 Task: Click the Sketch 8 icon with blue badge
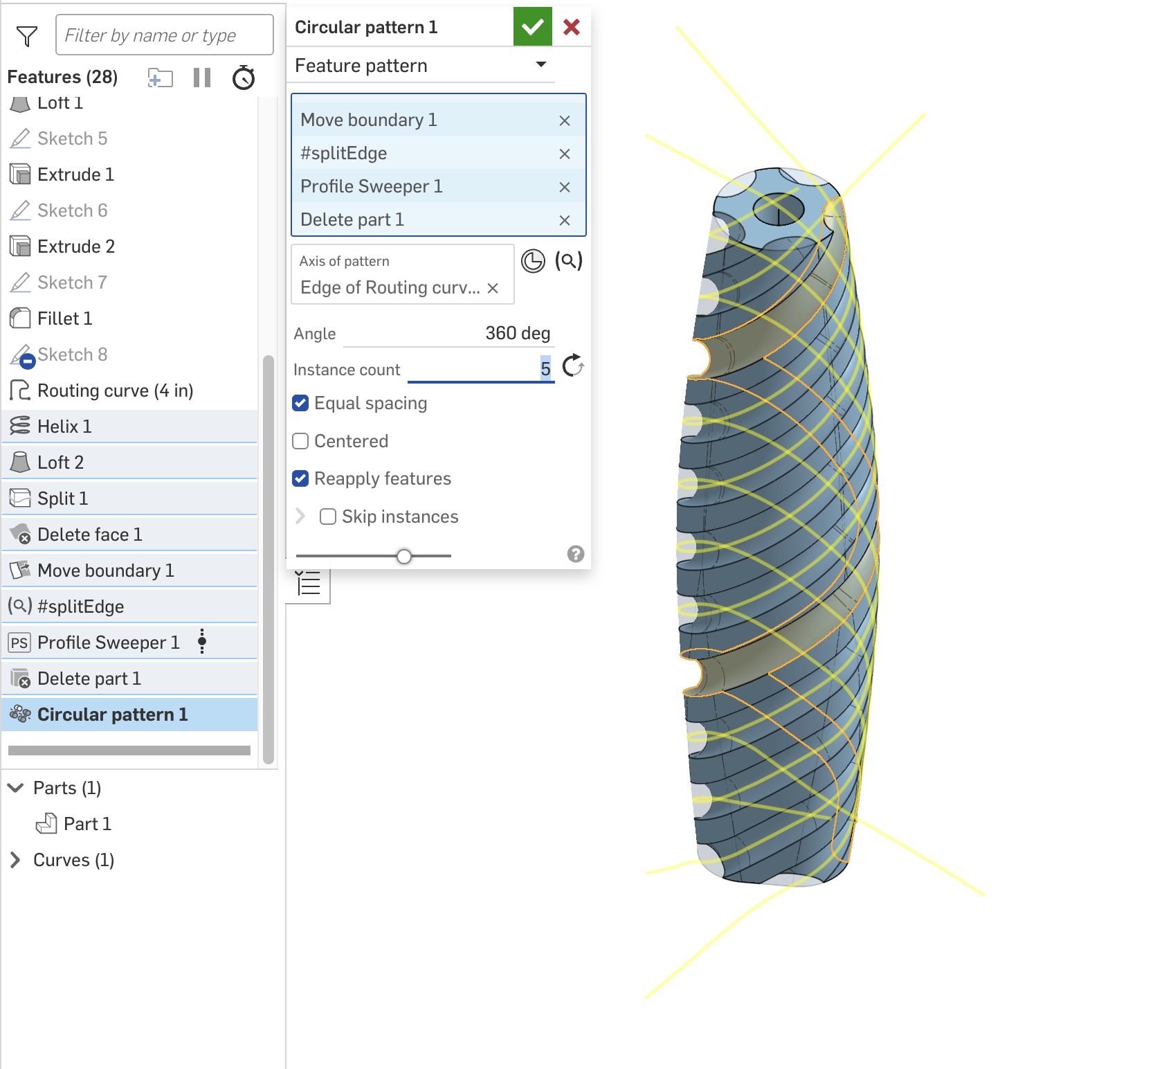(x=22, y=356)
